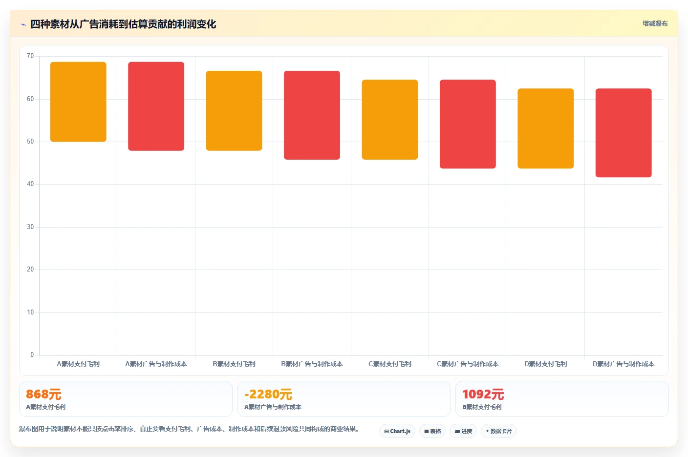Viewport: 688px width, 457px height.
Task: Click the footer note starting 瀑布图用于说明素材
Action: [190, 429]
